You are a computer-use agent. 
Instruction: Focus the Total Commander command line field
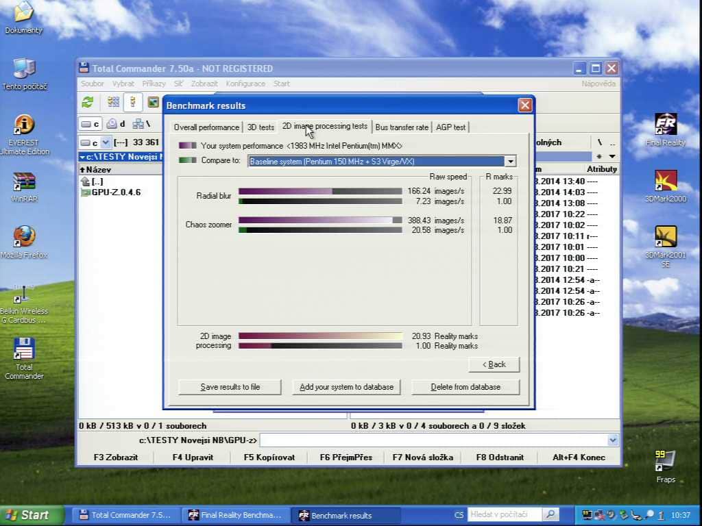(433, 440)
